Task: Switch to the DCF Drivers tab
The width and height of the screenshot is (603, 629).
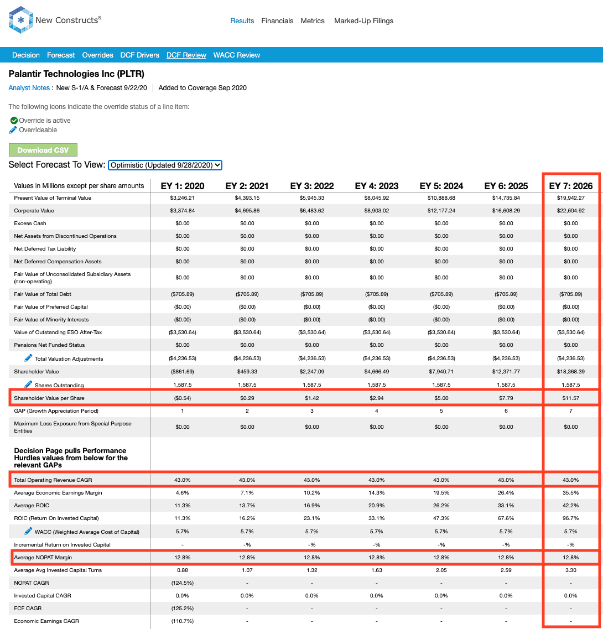Action: [x=139, y=55]
